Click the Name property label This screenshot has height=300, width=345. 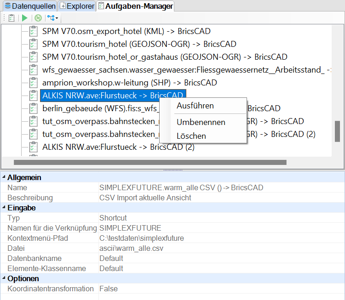point(17,187)
